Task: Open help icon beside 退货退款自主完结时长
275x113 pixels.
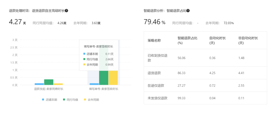Action: pos(66,11)
